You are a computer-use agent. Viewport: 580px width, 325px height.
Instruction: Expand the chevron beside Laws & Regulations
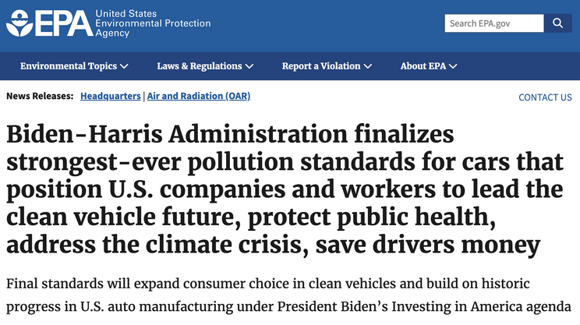pyautogui.click(x=249, y=66)
